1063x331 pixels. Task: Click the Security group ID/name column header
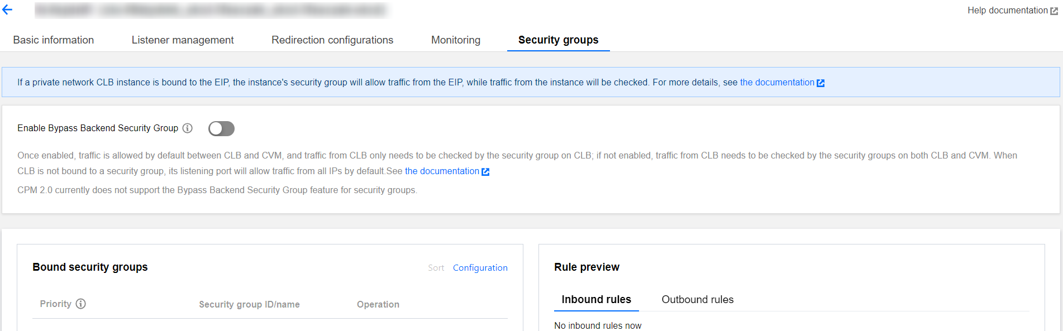point(249,304)
